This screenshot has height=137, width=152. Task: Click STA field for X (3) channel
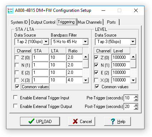point(40,80)
